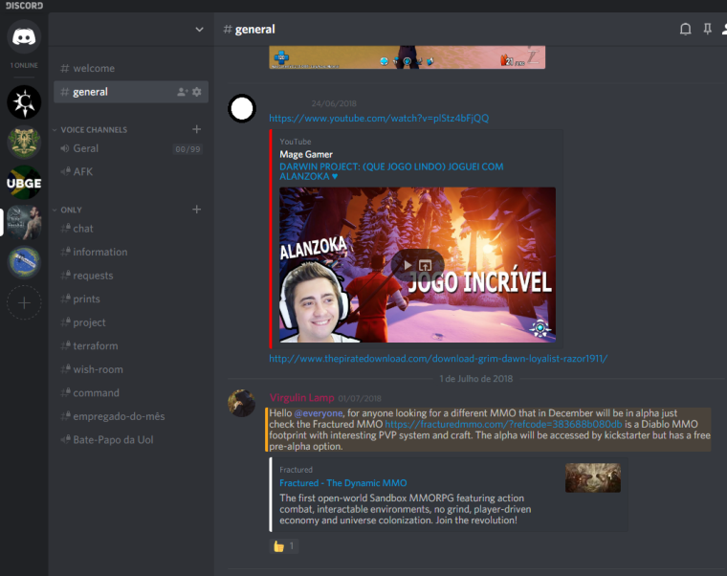The height and width of the screenshot is (576, 727).
Task: Open the wish-room channel
Action: 131,369
